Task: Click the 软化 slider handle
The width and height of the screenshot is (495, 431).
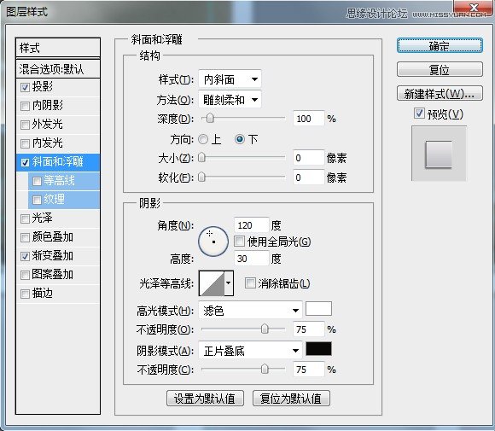Action: tap(201, 178)
